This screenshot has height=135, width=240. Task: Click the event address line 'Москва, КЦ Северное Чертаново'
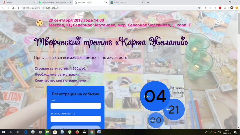click(x=120, y=25)
